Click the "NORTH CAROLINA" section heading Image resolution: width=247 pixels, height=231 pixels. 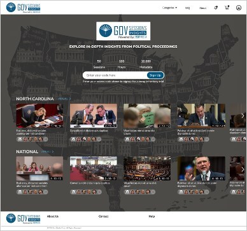tap(35, 99)
